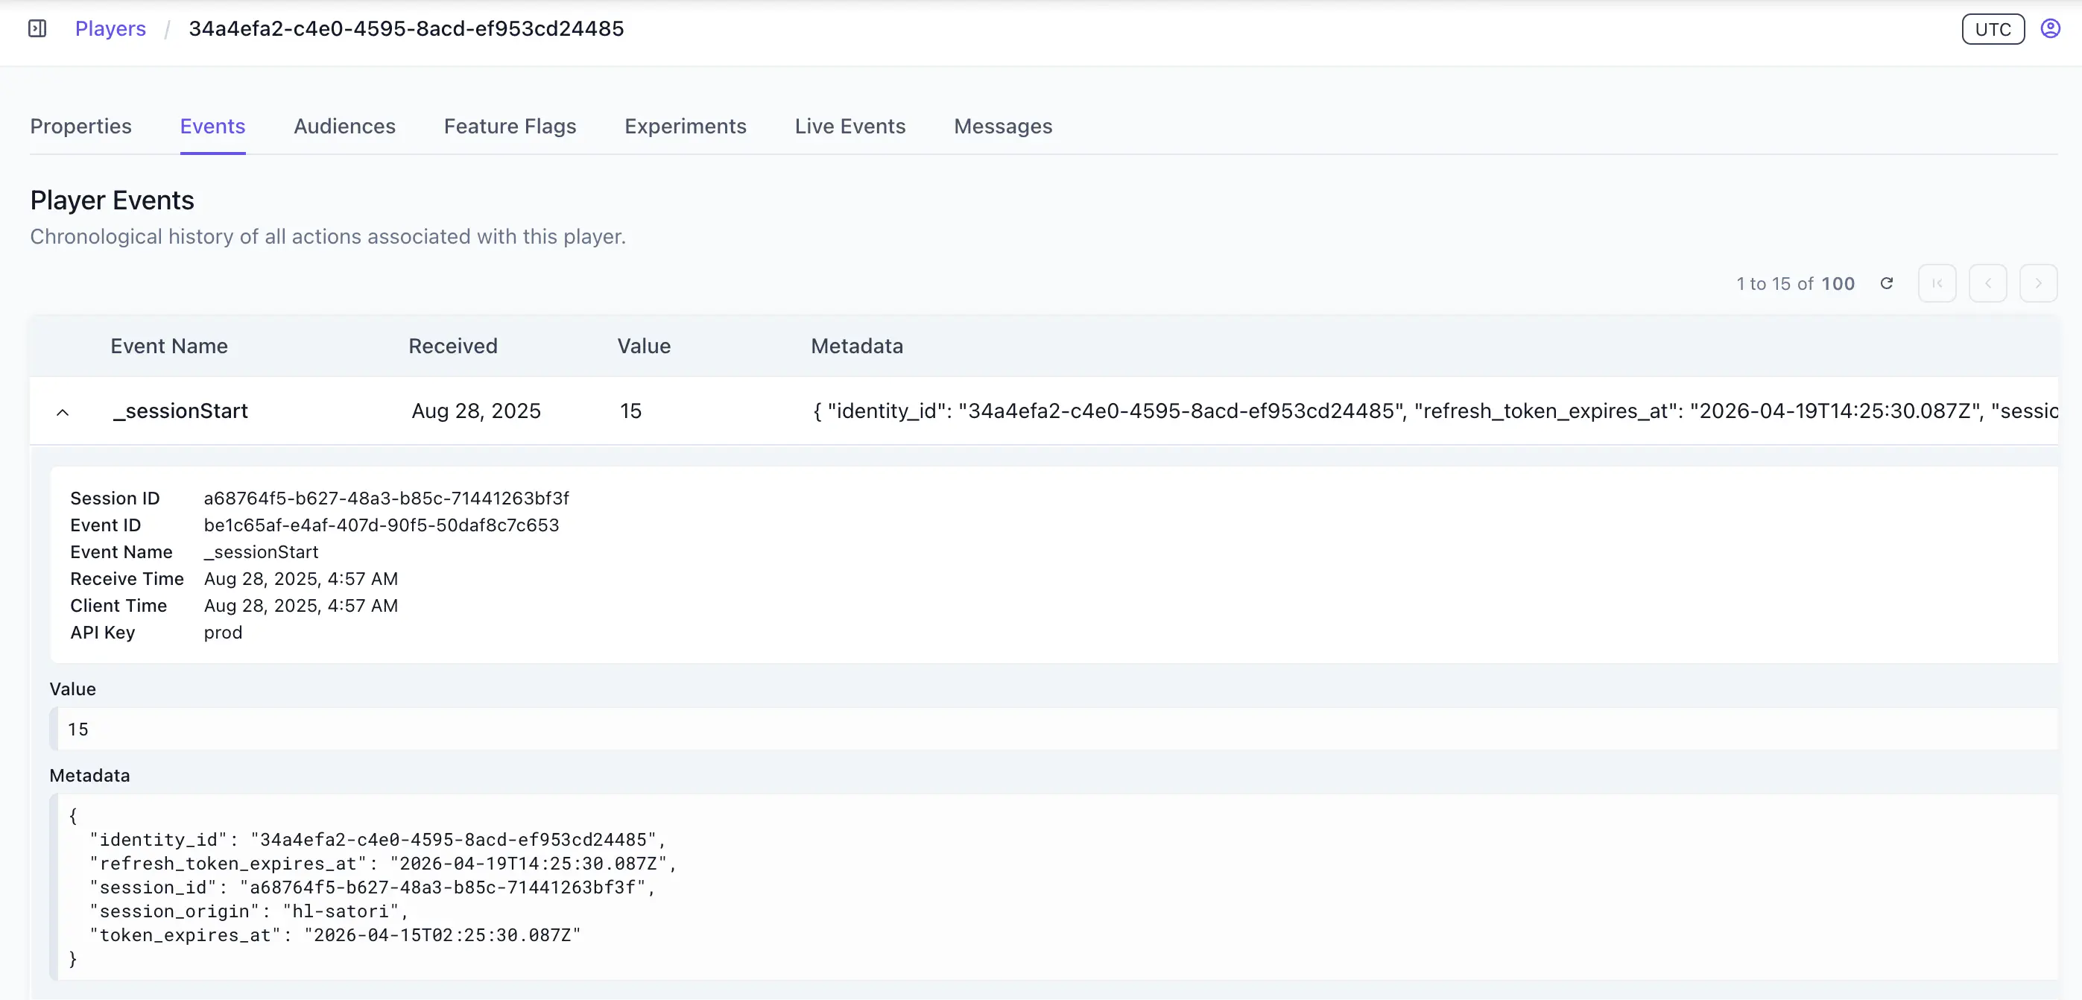Viewport: 2082px width, 1000px height.
Task: Navigate back via the Players breadcrumb link
Action: (110, 28)
